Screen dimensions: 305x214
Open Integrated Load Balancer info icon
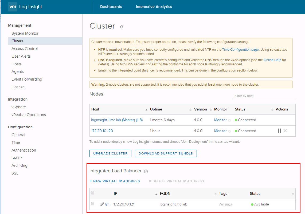coord(146,171)
